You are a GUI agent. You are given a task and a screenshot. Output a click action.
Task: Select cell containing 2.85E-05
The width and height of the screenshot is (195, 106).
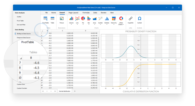tap(62, 33)
